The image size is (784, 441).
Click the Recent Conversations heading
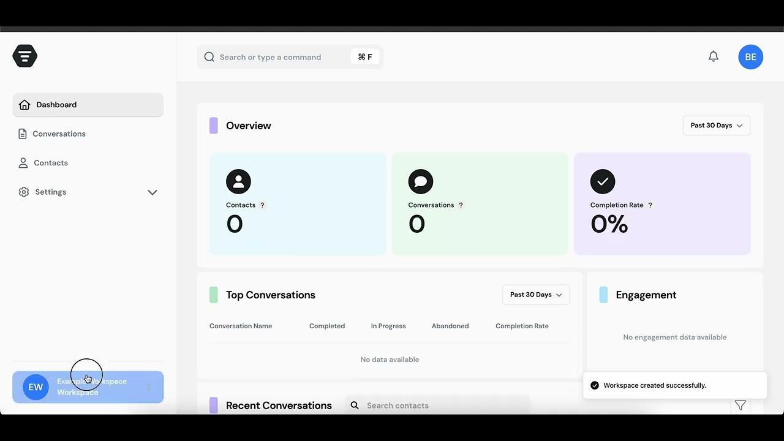279,405
